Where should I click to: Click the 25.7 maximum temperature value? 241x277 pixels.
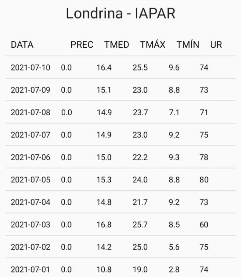click(x=140, y=225)
